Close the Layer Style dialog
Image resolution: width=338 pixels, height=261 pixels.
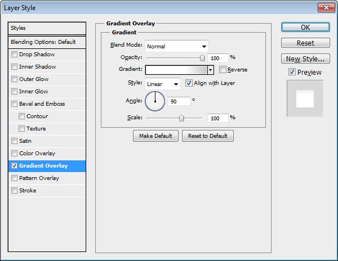pos(326,8)
